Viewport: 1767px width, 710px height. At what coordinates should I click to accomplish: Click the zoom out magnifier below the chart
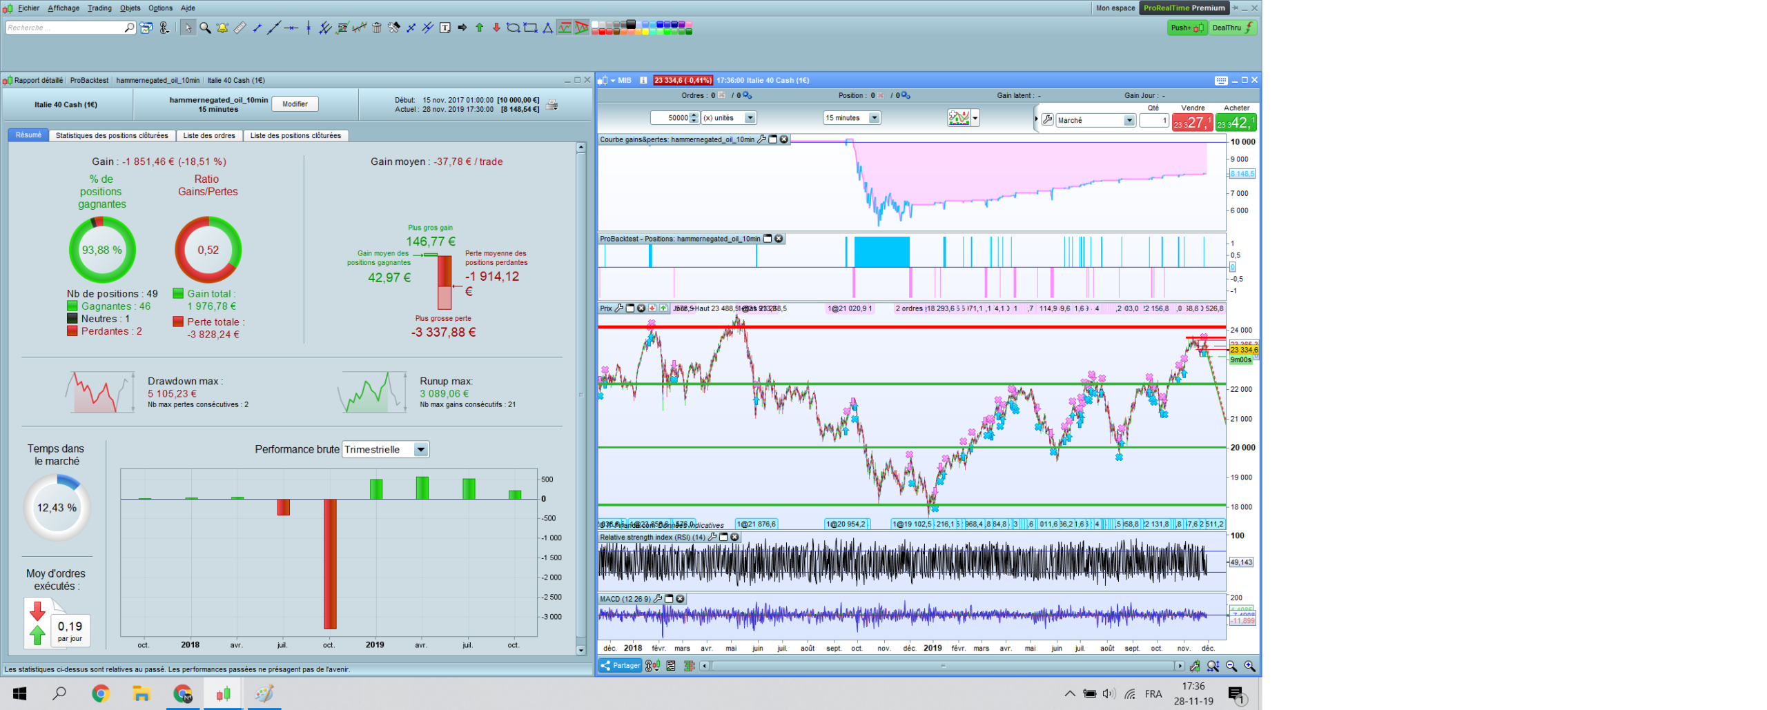click(x=1231, y=666)
